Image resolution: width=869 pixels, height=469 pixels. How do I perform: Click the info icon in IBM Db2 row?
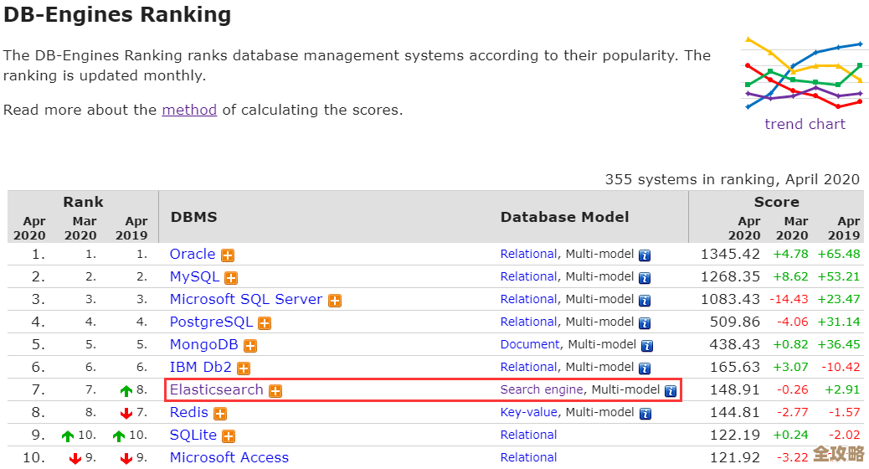click(x=645, y=368)
